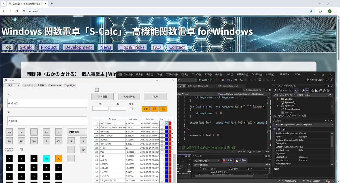Go back using Chrome's back arrow

coord(3,11)
